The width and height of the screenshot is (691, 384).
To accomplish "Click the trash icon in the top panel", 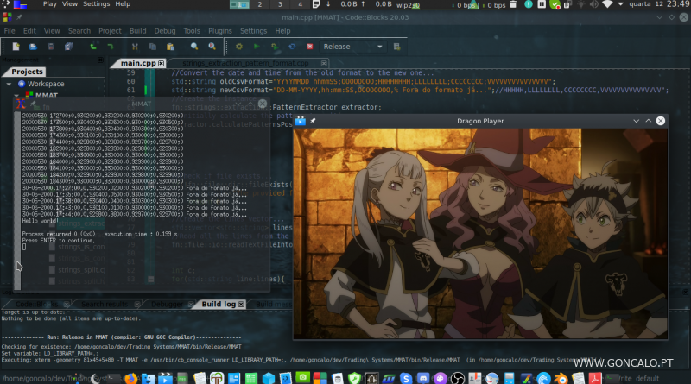I will (513, 4).
